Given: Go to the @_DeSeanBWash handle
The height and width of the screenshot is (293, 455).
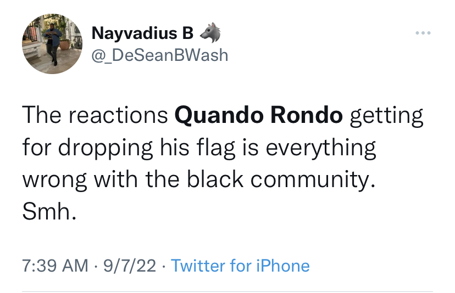Looking at the screenshot, I should tap(159, 55).
